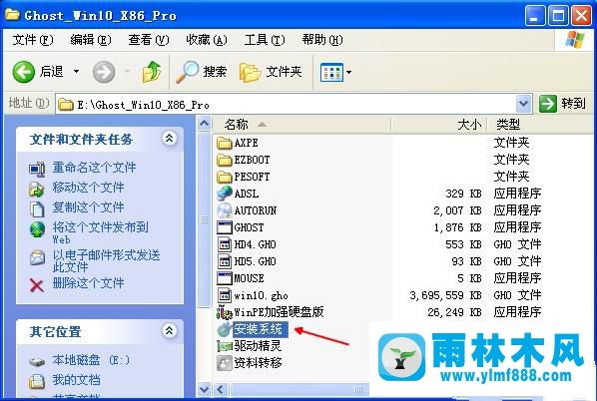Screen dimensions: 597x401
Task: Click 重命名这个文件 link
Action: (x=94, y=168)
